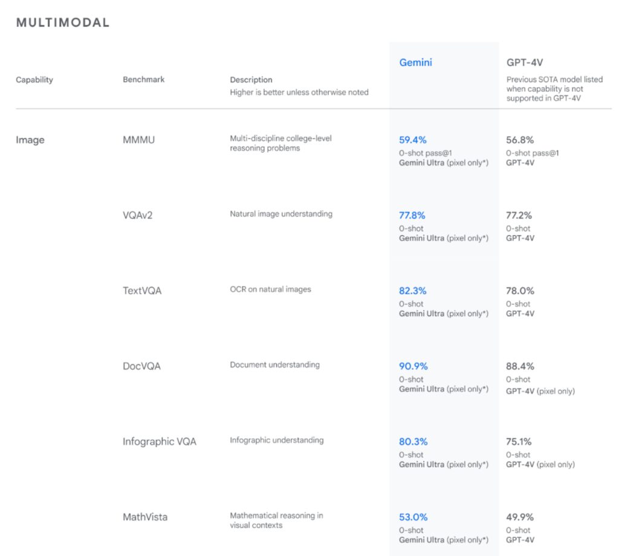Click the Capability column header

pos(34,80)
